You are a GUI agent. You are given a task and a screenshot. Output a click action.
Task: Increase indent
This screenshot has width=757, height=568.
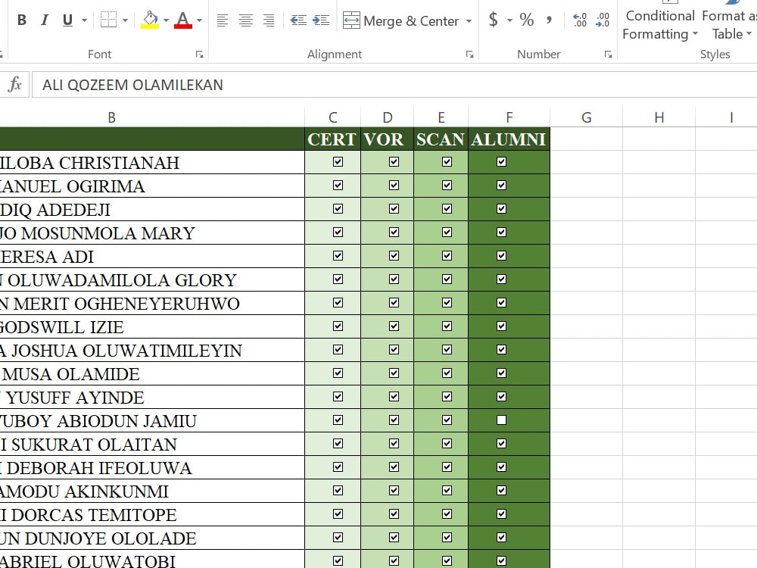pyautogui.click(x=320, y=20)
